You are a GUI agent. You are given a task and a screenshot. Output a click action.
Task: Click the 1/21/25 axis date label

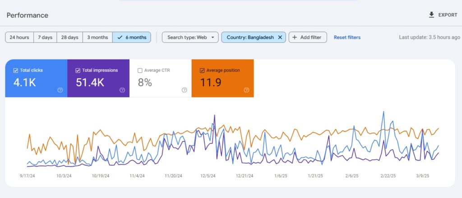click(315, 176)
